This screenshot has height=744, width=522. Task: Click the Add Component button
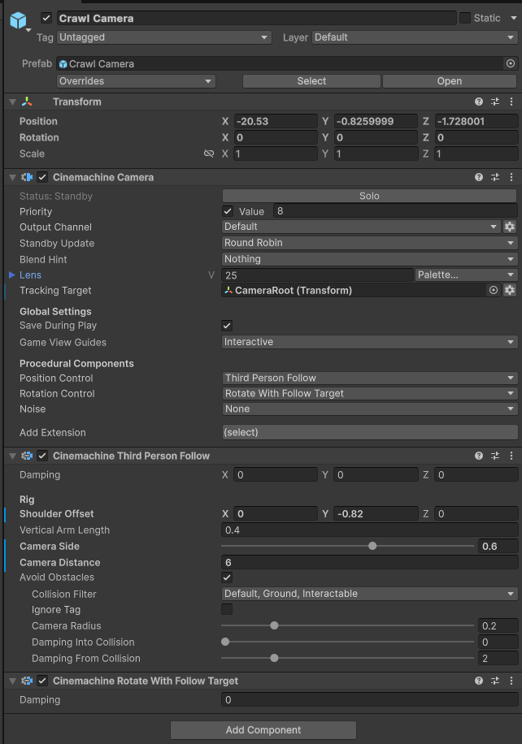(x=263, y=730)
